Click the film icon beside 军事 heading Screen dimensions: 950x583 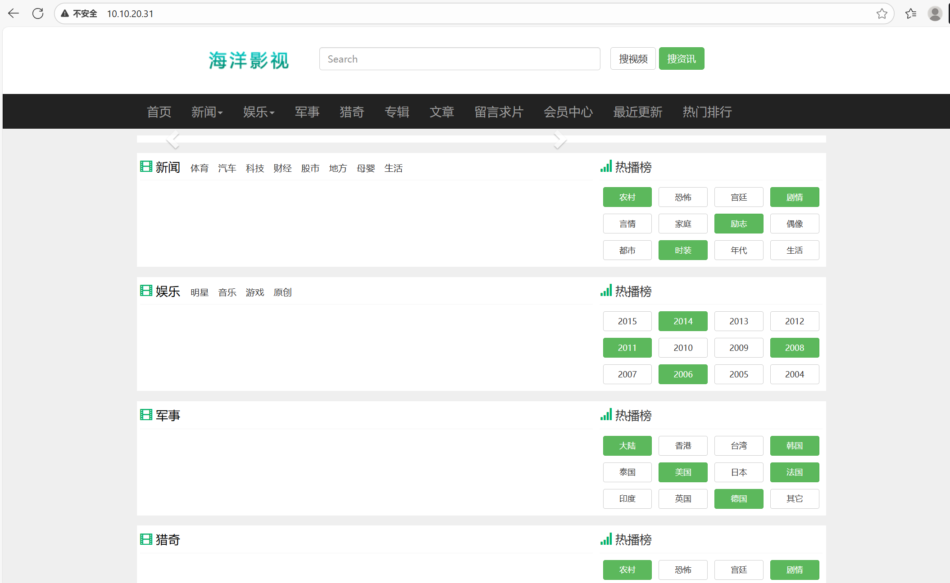pyautogui.click(x=146, y=415)
